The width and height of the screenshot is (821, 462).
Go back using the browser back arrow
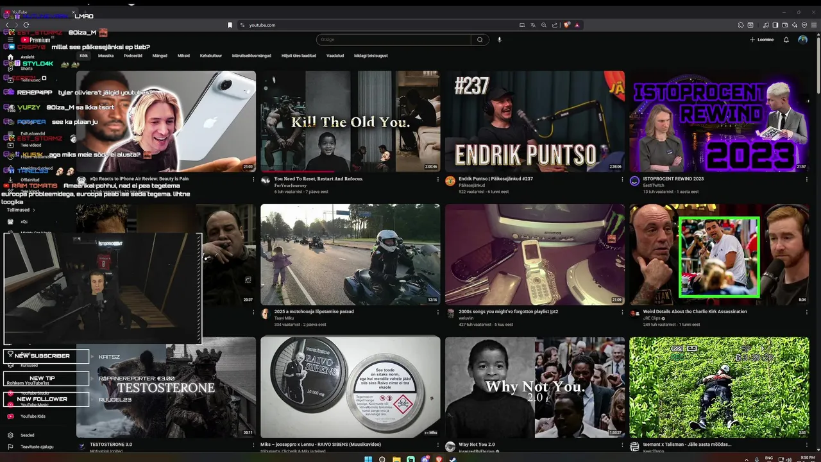pos(8,25)
